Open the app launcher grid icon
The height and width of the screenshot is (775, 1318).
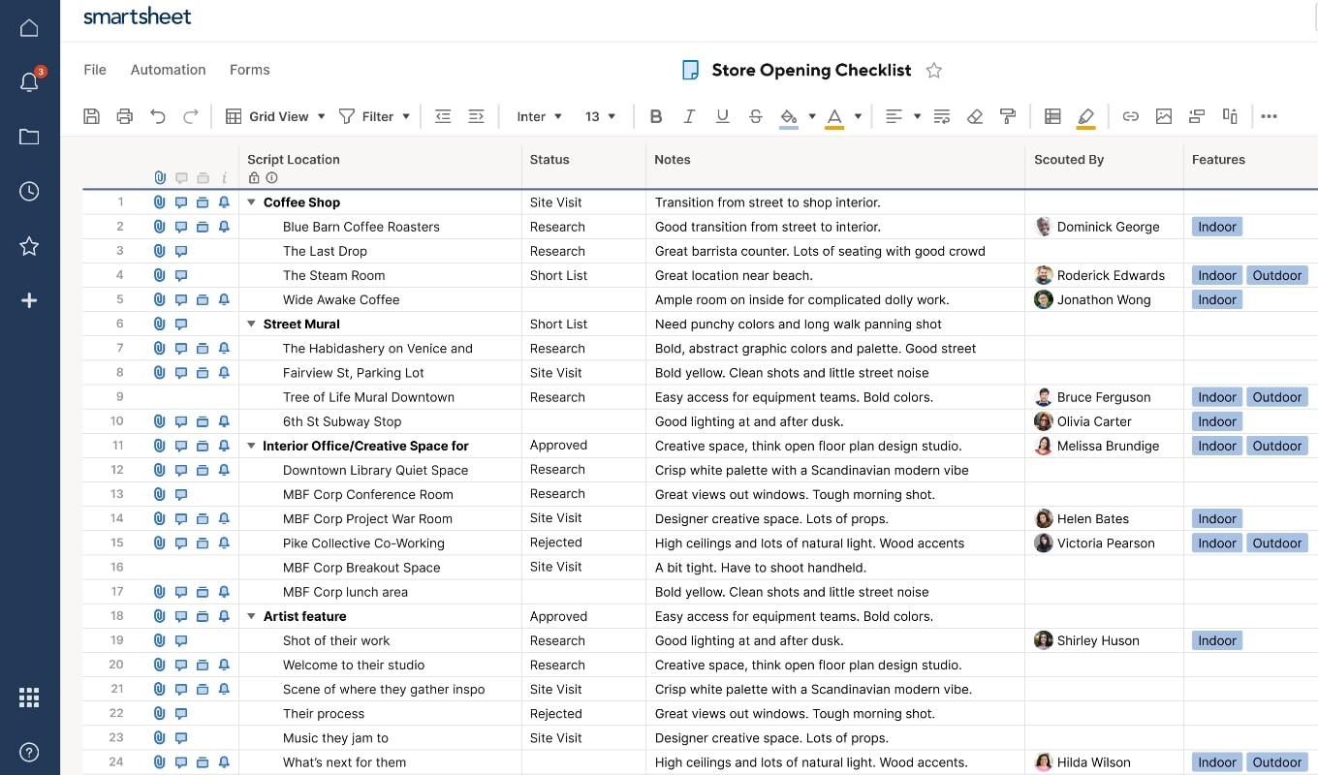pyautogui.click(x=29, y=697)
